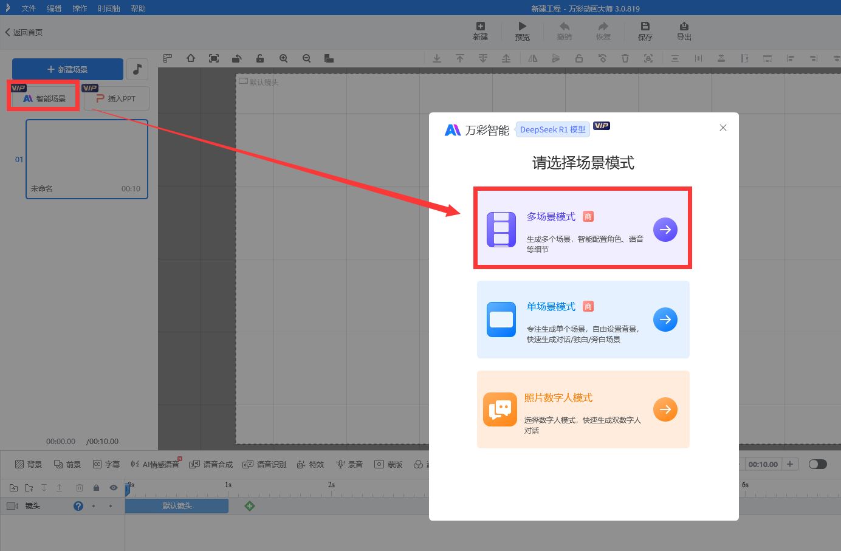Open the 字幕 subtitle tool

pyautogui.click(x=106, y=464)
